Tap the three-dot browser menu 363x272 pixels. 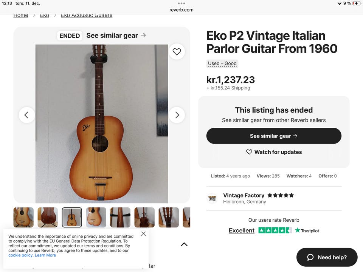coord(181,3)
